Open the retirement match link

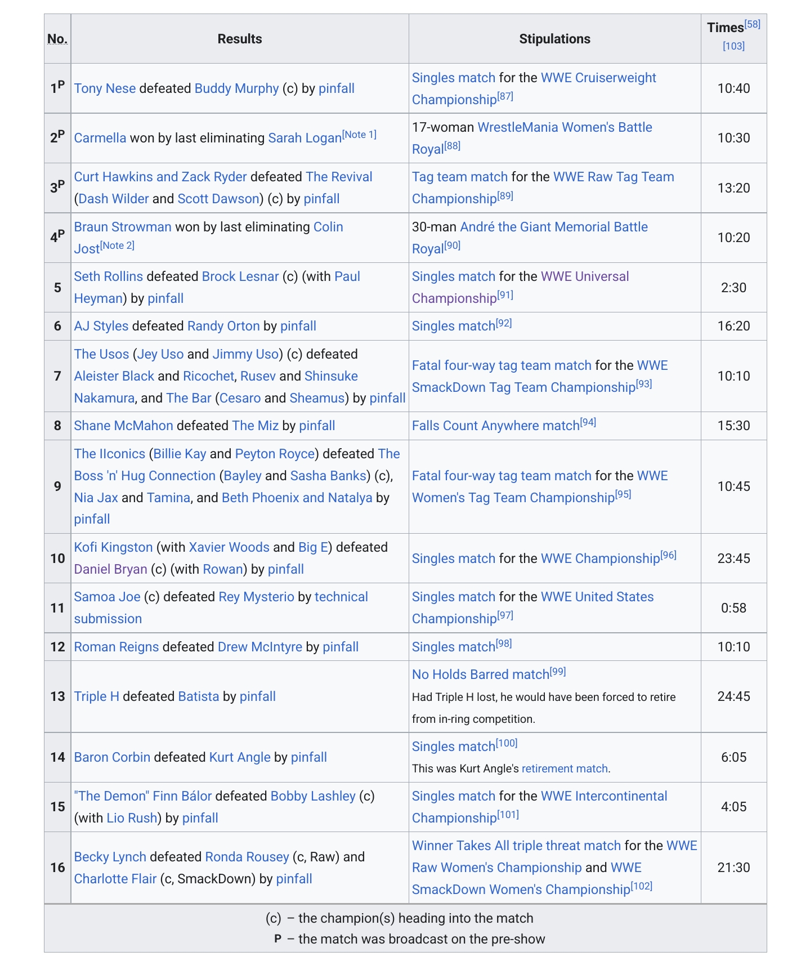coord(565,768)
